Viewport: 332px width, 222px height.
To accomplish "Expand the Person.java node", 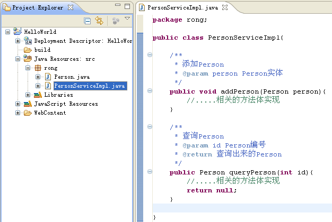I will tap(38, 77).
